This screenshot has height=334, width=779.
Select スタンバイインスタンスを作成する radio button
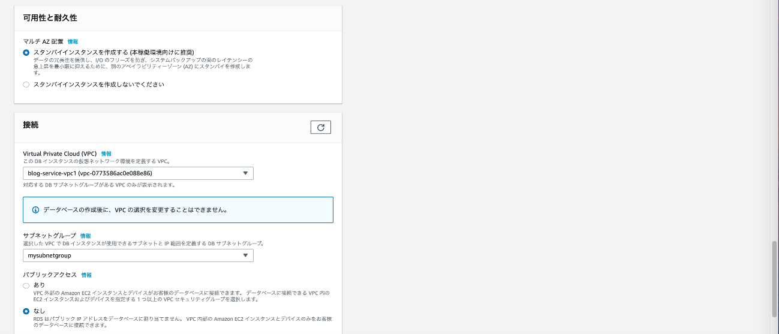26,53
